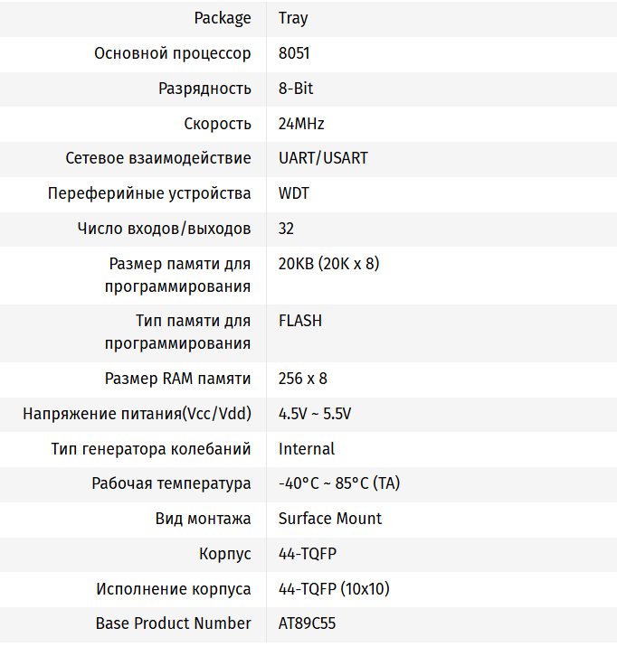The width and height of the screenshot is (617, 656).
Task: Click the 24MHz speed value
Action: pos(301,124)
